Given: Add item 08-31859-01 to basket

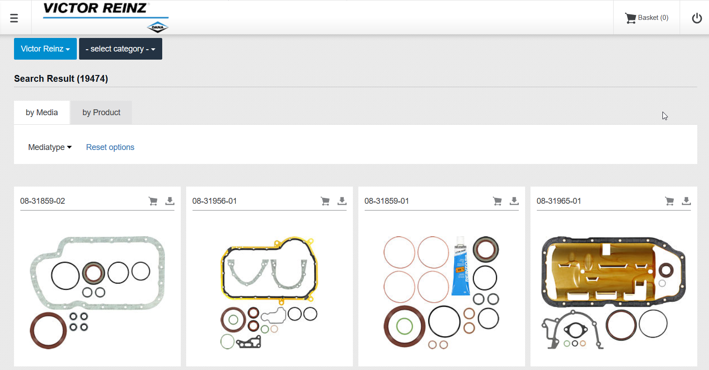Looking at the screenshot, I should (x=498, y=201).
